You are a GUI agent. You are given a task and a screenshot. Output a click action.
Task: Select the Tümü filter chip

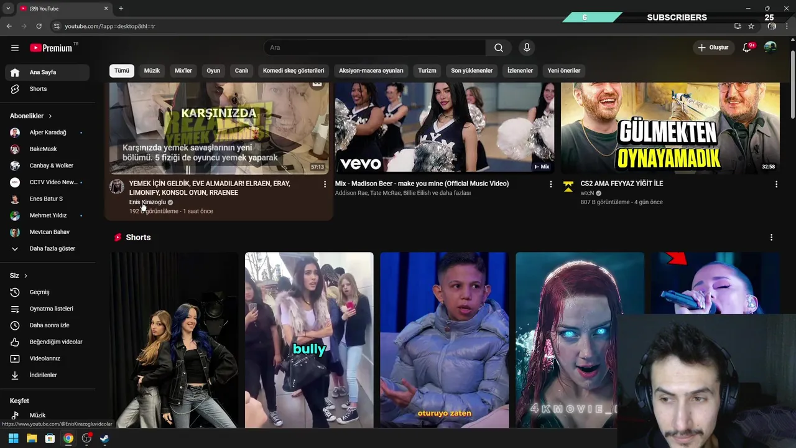tap(121, 71)
